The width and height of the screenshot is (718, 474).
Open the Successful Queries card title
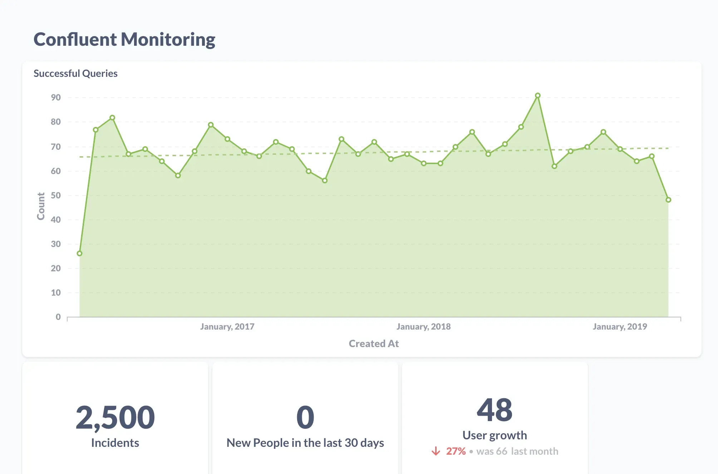(75, 73)
